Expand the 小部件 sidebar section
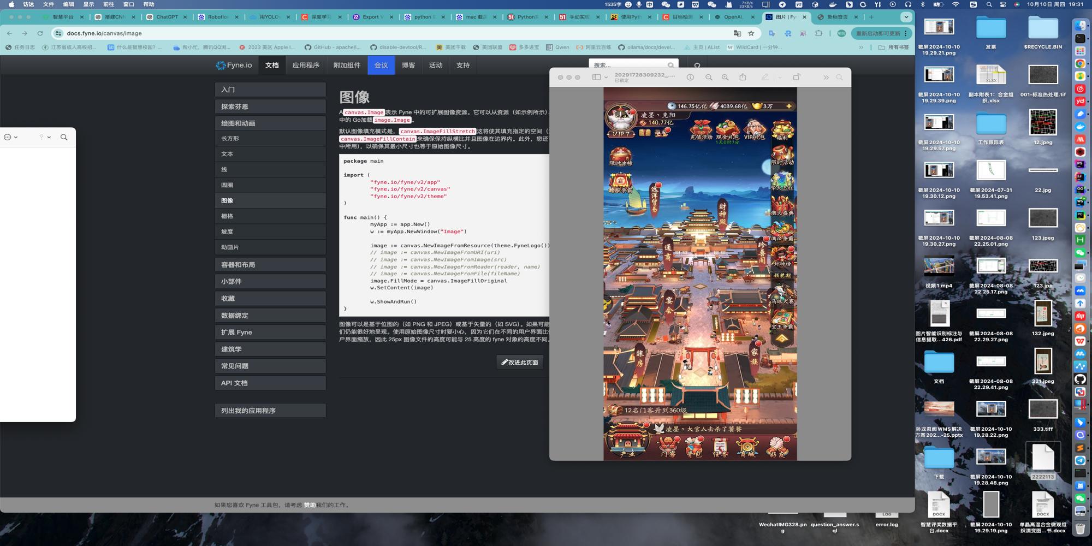1092x546 pixels. 270,281
